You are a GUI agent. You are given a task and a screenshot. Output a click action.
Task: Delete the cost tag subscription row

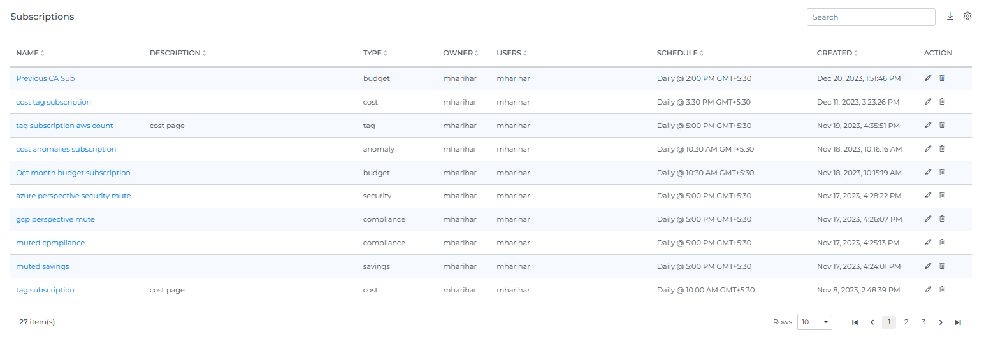point(942,102)
